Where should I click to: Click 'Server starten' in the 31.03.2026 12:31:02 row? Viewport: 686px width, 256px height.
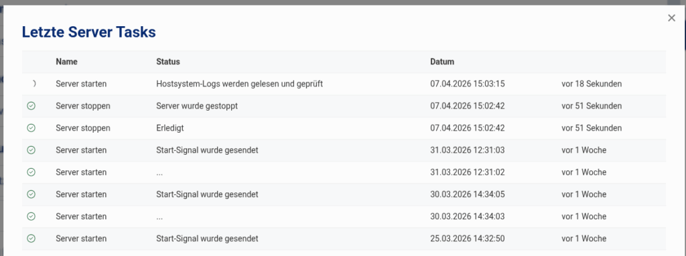pos(81,172)
